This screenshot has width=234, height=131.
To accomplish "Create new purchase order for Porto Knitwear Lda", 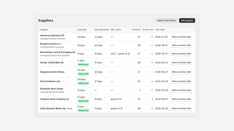I will click(181, 81).
